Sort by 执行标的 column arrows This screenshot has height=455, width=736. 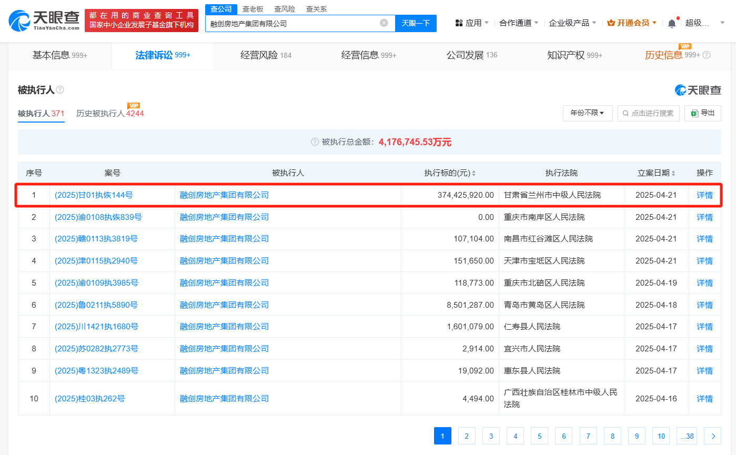pyautogui.click(x=473, y=173)
